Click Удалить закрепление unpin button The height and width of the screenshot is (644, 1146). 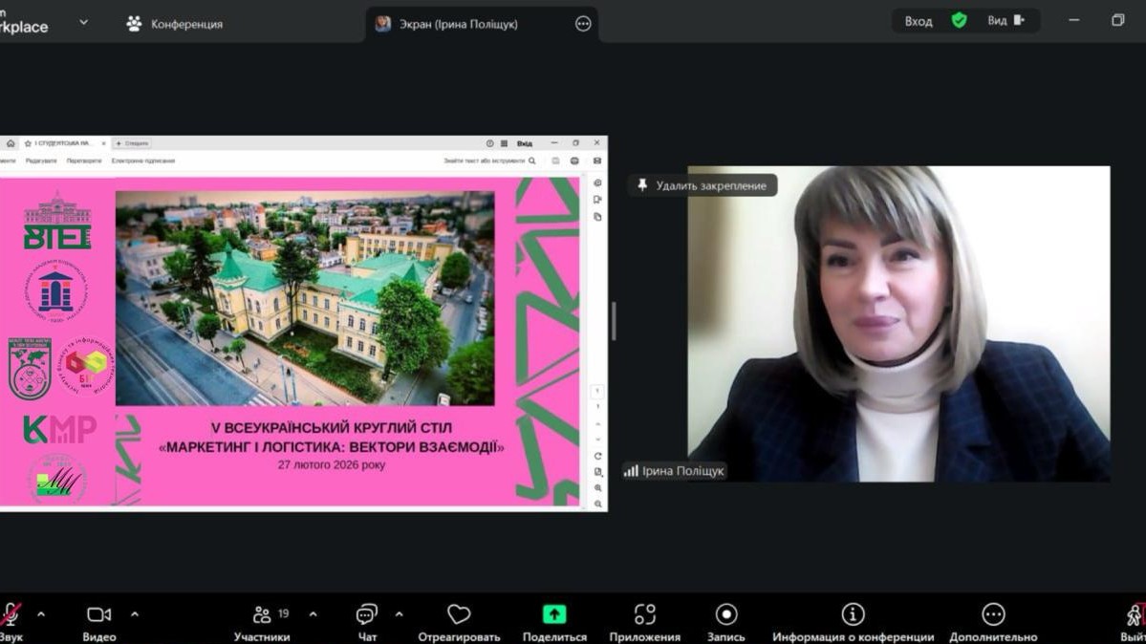(x=703, y=185)
